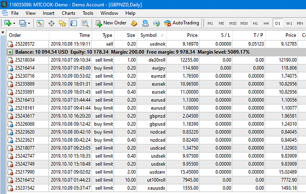Image resolution: width=306 pixels, height=194 pixels.
Task: Select the M5 timeframe
Action: pyautogui.click(x=221, y=23)
